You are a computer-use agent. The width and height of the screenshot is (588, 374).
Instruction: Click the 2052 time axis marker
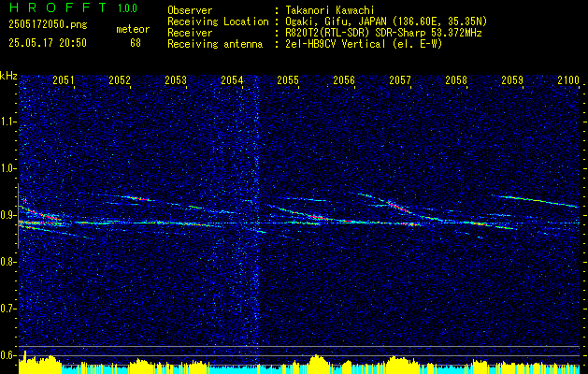(120, 79)
